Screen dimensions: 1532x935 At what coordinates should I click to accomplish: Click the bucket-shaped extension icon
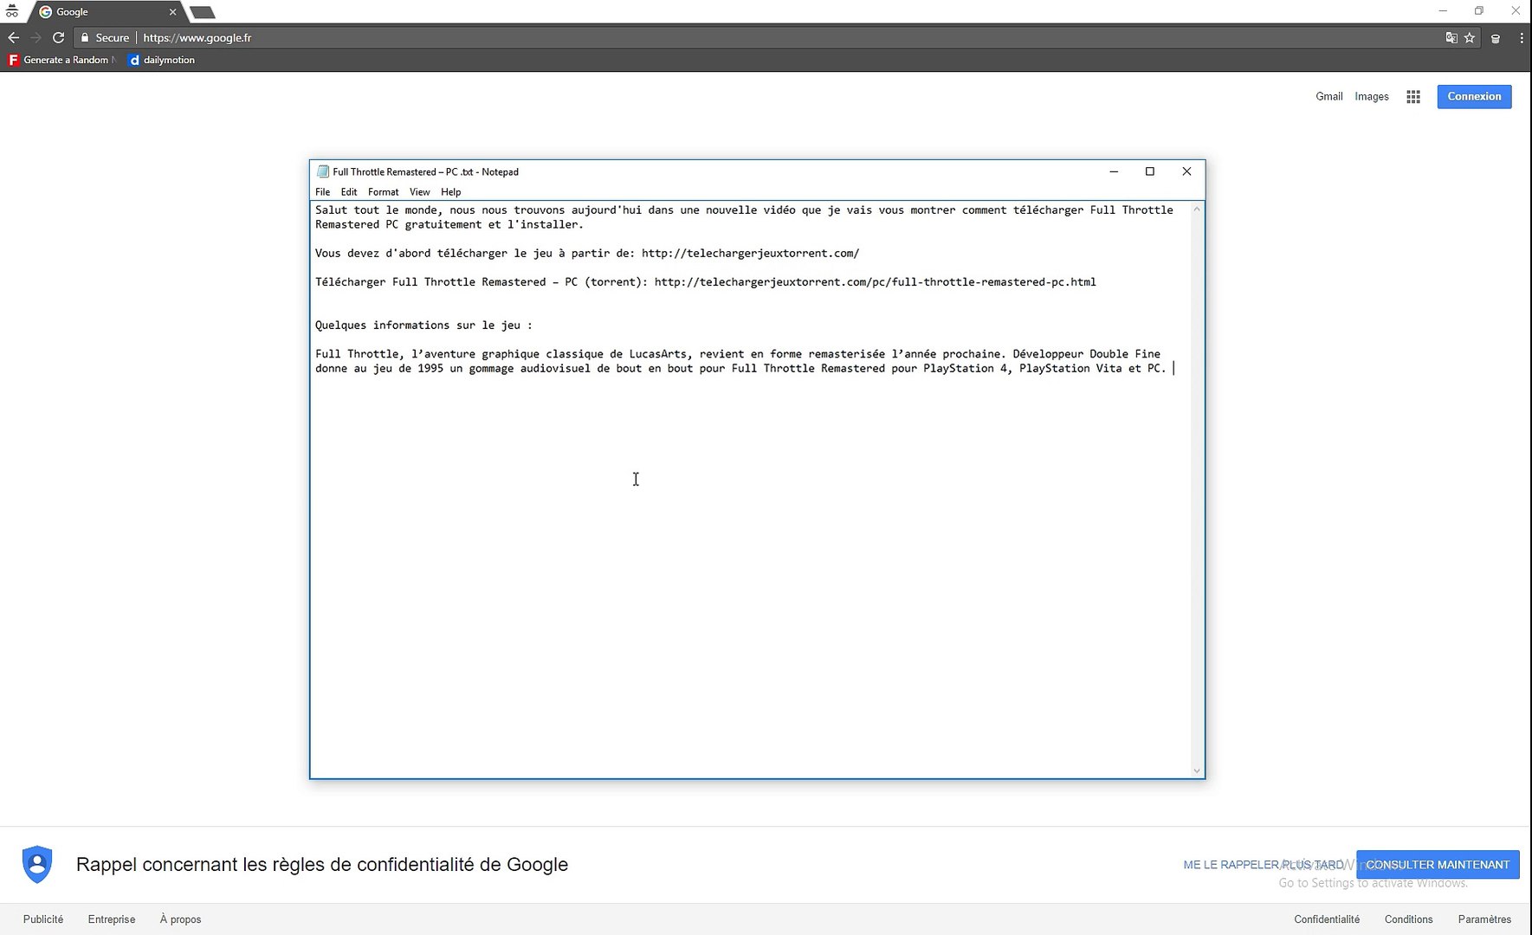coord(1496,38)
